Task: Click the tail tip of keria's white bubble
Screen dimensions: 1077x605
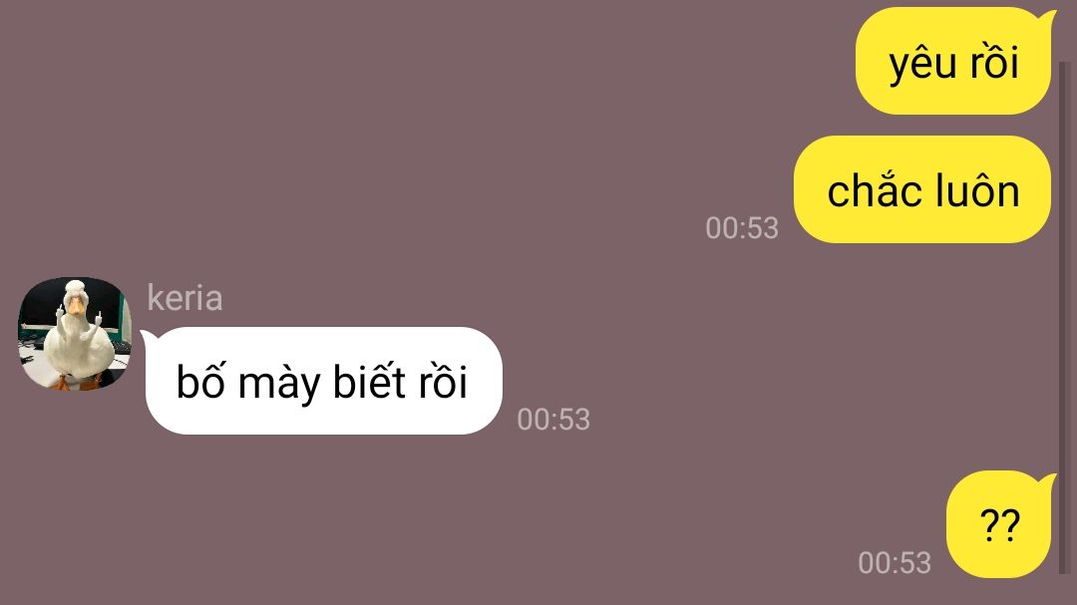Action: point(144,334)
